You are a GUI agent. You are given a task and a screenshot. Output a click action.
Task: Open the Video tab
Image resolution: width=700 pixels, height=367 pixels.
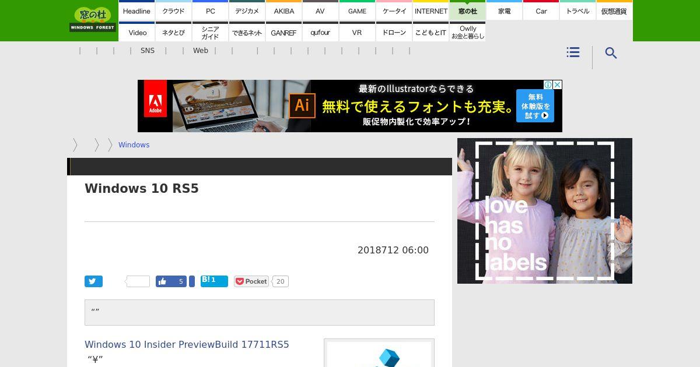pyautogui.click(x=137, y=32)
